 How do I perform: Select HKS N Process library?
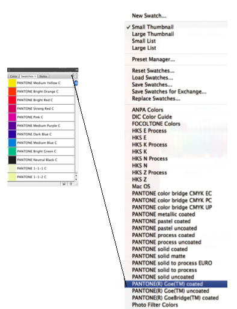click(x=150, y=158)
